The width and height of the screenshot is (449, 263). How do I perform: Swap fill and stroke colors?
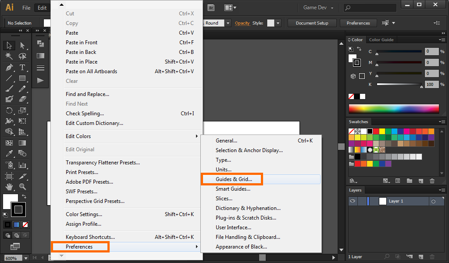(25, 196)
